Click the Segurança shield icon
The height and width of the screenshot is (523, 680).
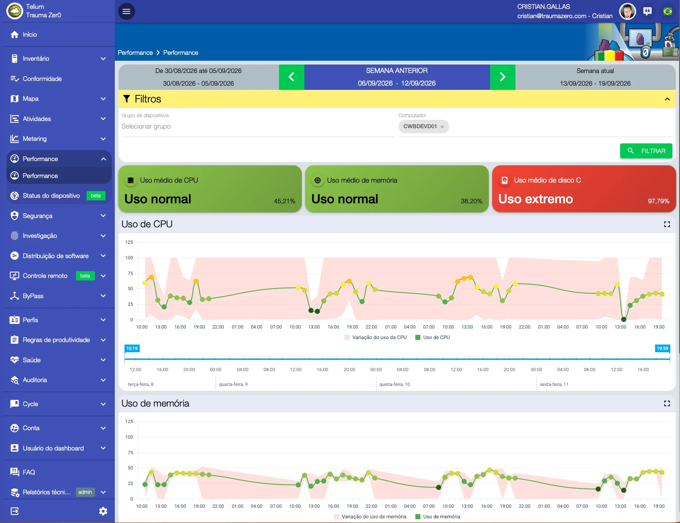coord(14,216)
